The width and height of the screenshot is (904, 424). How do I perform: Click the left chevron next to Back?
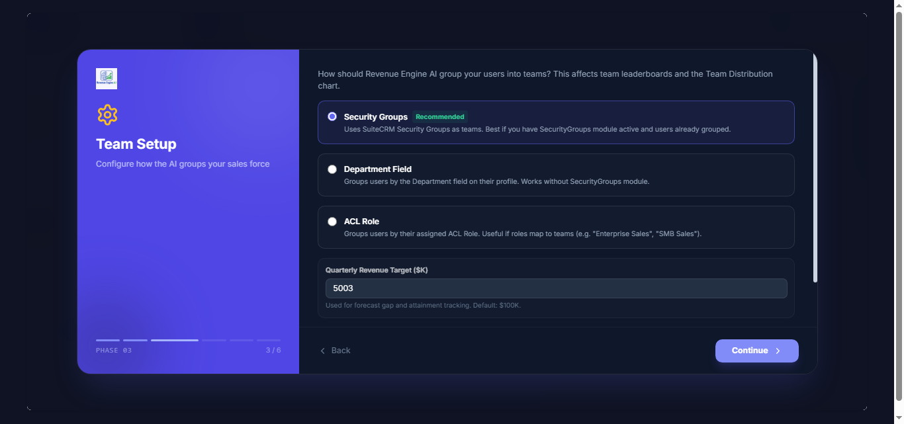(322, 351)
